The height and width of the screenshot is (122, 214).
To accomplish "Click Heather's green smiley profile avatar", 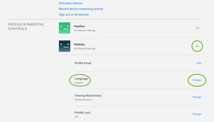I will [64, 28].
